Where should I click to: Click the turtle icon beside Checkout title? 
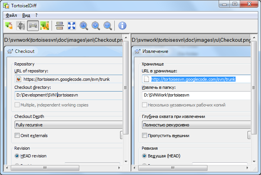pos(10,51)
